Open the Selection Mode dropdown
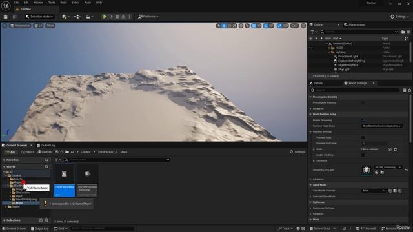The image size is (413, 232). (x=39, y=17)
